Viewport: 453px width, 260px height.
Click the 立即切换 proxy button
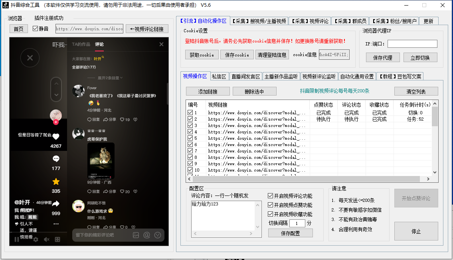(420, 58)
